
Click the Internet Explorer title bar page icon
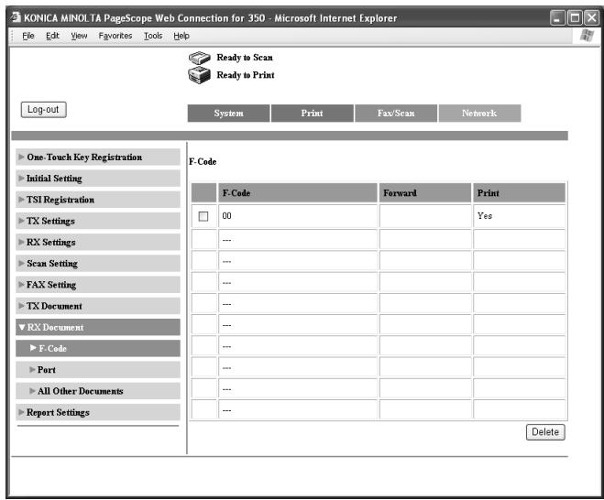[16, 17]
